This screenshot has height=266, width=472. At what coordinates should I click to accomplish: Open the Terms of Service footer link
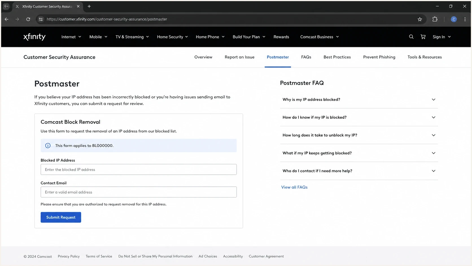(99, 256)
